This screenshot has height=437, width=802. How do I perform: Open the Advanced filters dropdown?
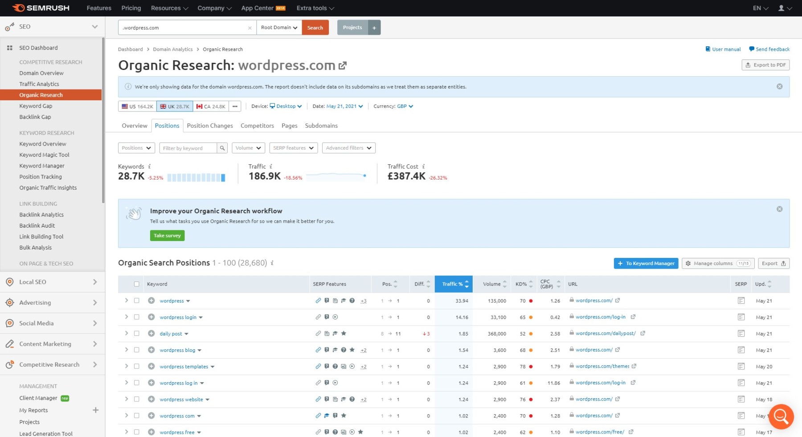coord(348,148)
